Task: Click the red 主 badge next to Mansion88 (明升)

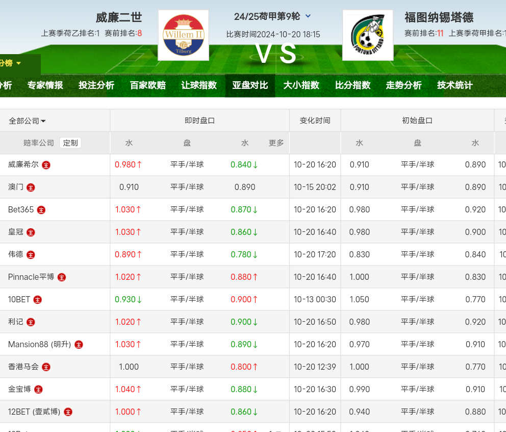Action: click(x=79, y=345)
